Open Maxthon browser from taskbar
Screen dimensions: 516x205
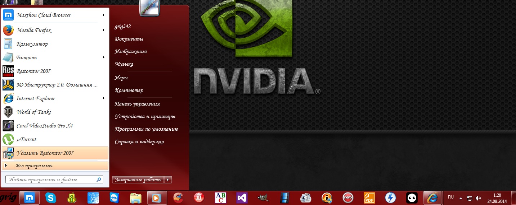tap(29, 198)
